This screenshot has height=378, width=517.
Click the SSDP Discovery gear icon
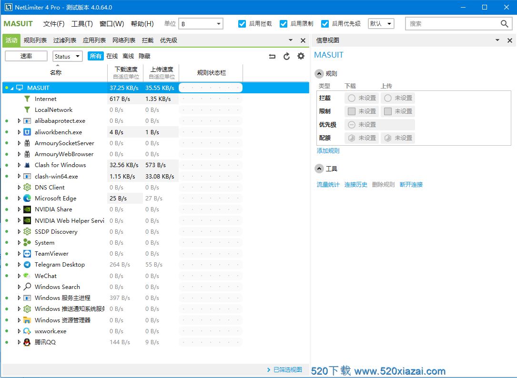click(x=27, y=231)
